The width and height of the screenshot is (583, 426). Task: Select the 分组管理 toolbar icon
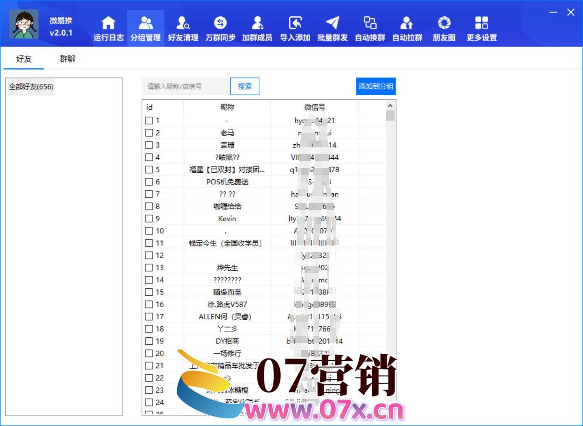click(x=146, y=28)
